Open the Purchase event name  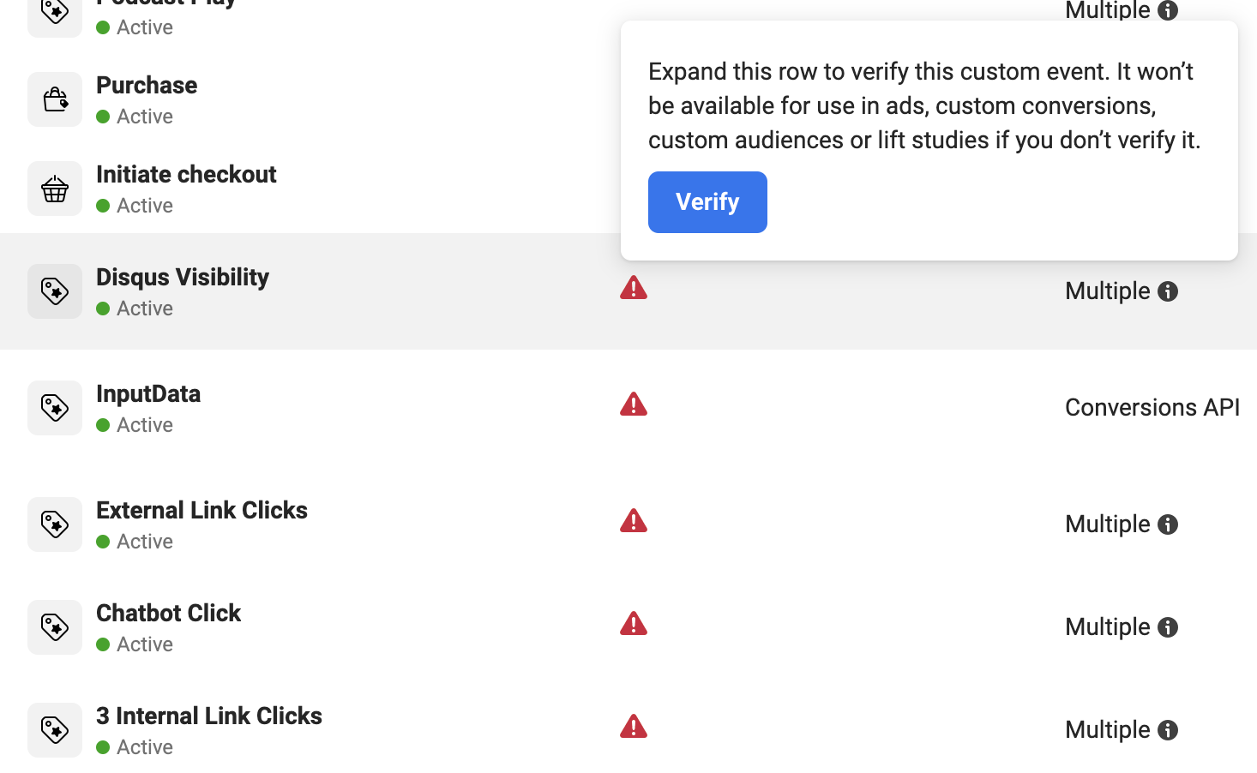point(147,85)
